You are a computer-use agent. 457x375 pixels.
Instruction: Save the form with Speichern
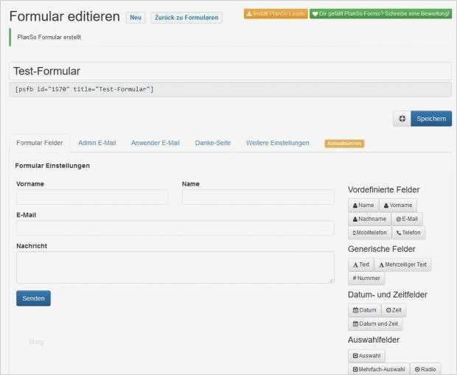(x=431, y=119)
